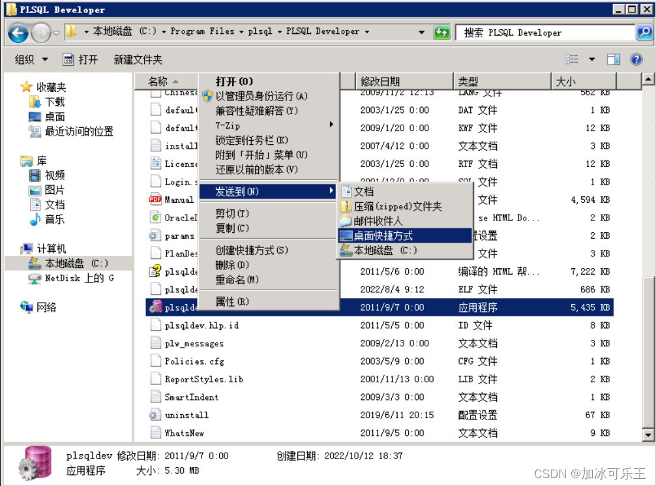Click the scrollbar down arrow

click(x=648, y=434)
